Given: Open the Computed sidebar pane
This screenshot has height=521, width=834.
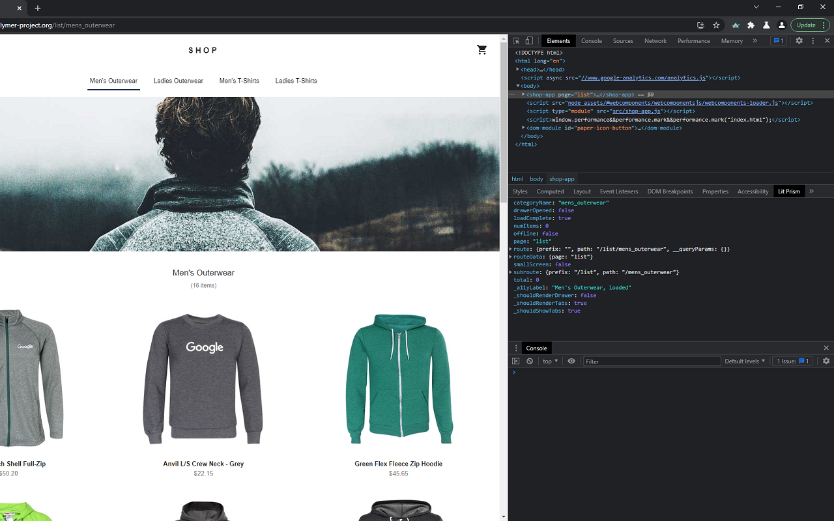Looking at the screenshot, I should 551,191.
